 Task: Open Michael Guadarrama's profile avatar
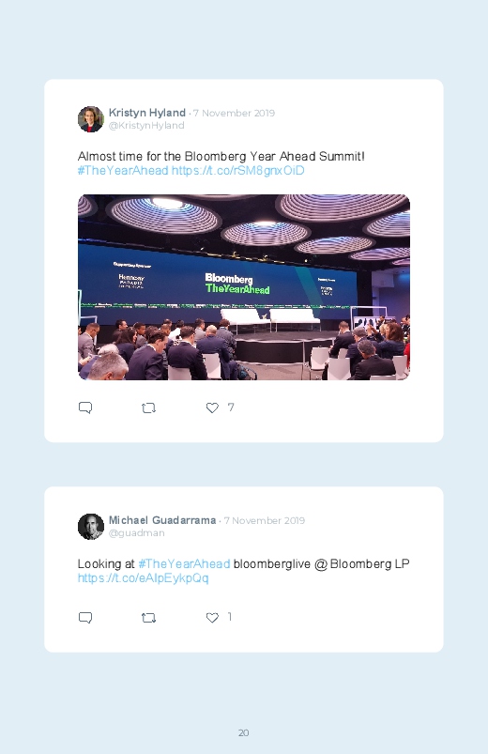click(x=91, y=527)
